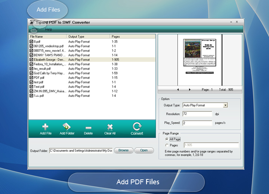This screenshot has width=269, height=194.
Task: Uncheck the Text.pdf checkbox
Action: (x=31, y=87)
